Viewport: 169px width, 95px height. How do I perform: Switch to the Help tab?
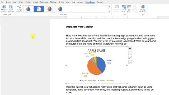tap(73, 2)
